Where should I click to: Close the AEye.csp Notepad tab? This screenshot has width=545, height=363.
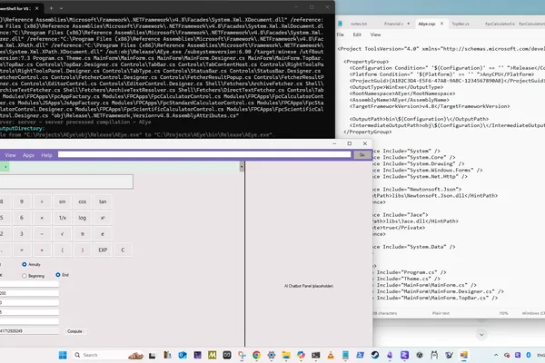tap(441, 24)
